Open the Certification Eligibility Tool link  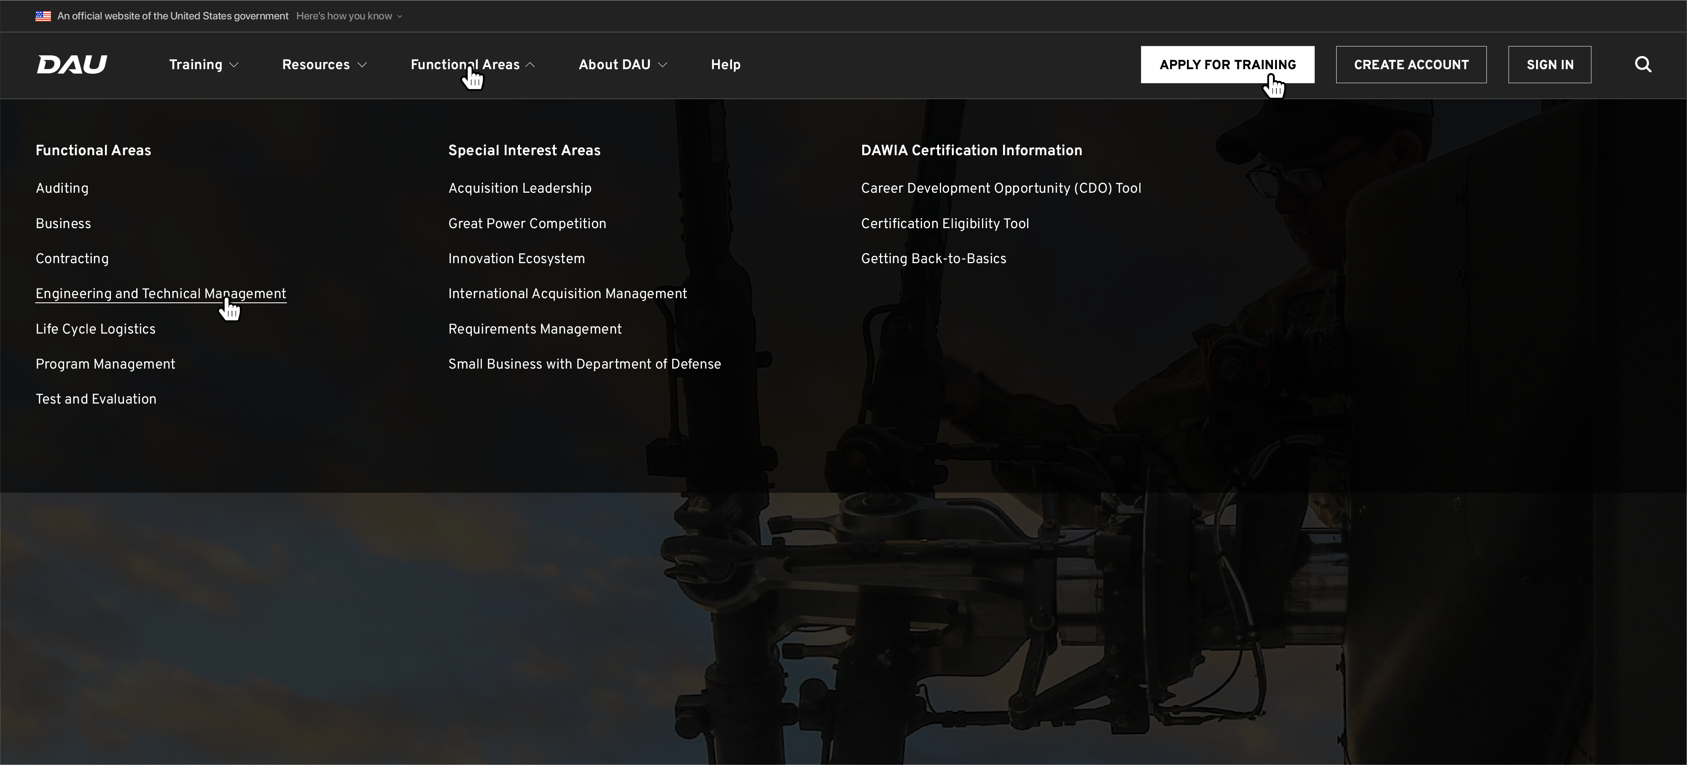click(x=945, y=224)
